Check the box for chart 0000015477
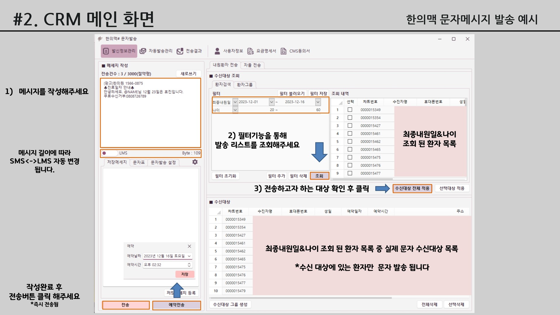 tap(350, 173)
